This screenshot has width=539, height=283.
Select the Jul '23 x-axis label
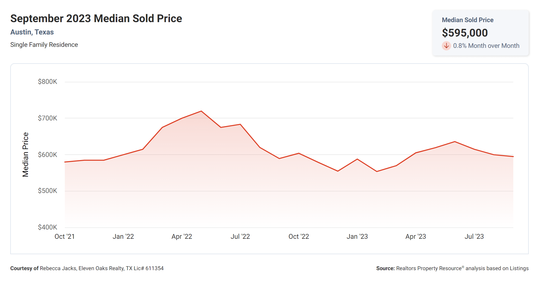pyautogui.click(x=474, y=237)
